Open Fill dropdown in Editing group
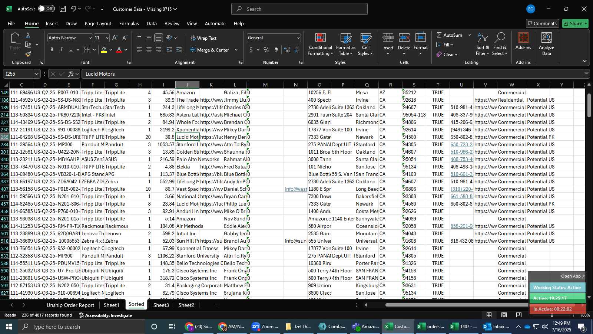 pyautogui.click(x=445, y=45)
